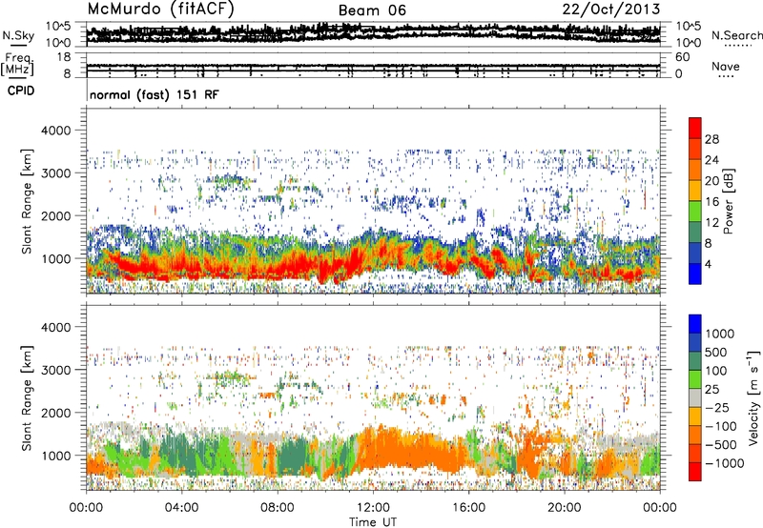Click the '4' tick on Power colorbar
The height and width of the screenshot is (528, 763).
(x=708, y=264)
